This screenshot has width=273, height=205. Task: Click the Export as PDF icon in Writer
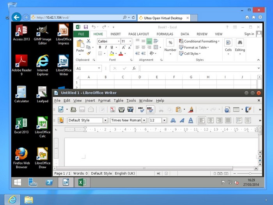tap(112, 110)
